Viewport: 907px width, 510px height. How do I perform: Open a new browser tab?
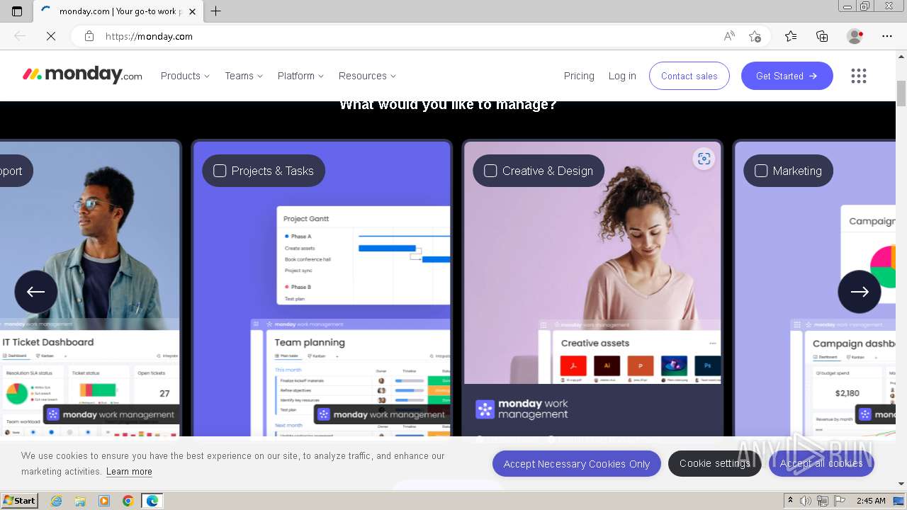[216, 11]
